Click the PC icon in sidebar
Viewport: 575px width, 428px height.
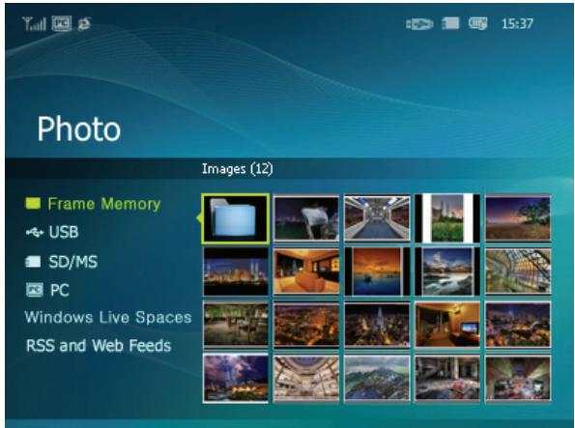coord(34,290)
